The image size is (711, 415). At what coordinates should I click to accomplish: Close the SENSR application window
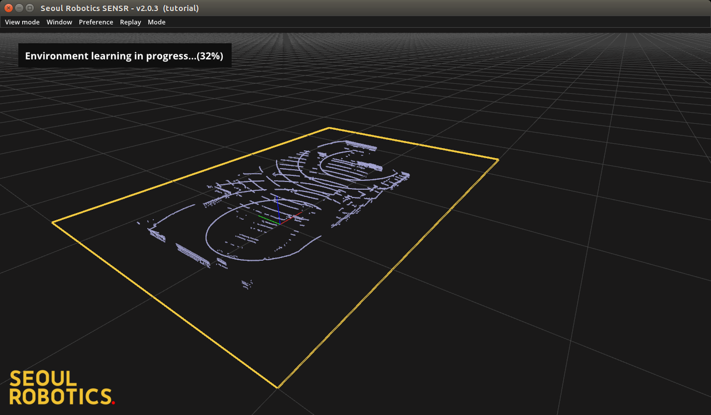pos(8,8)
